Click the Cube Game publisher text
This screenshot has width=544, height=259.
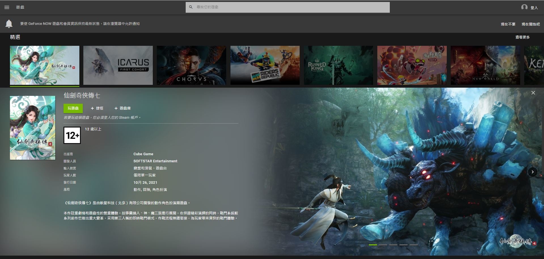point(143,154)
